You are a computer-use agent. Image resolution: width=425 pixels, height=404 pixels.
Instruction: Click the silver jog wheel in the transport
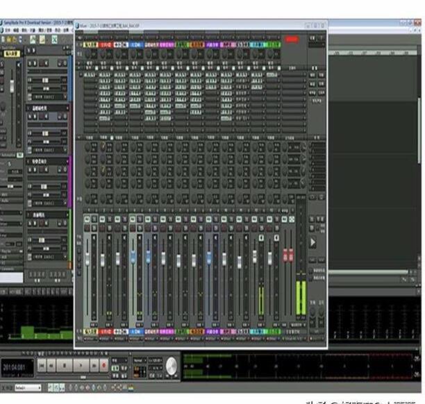point(172,366)
